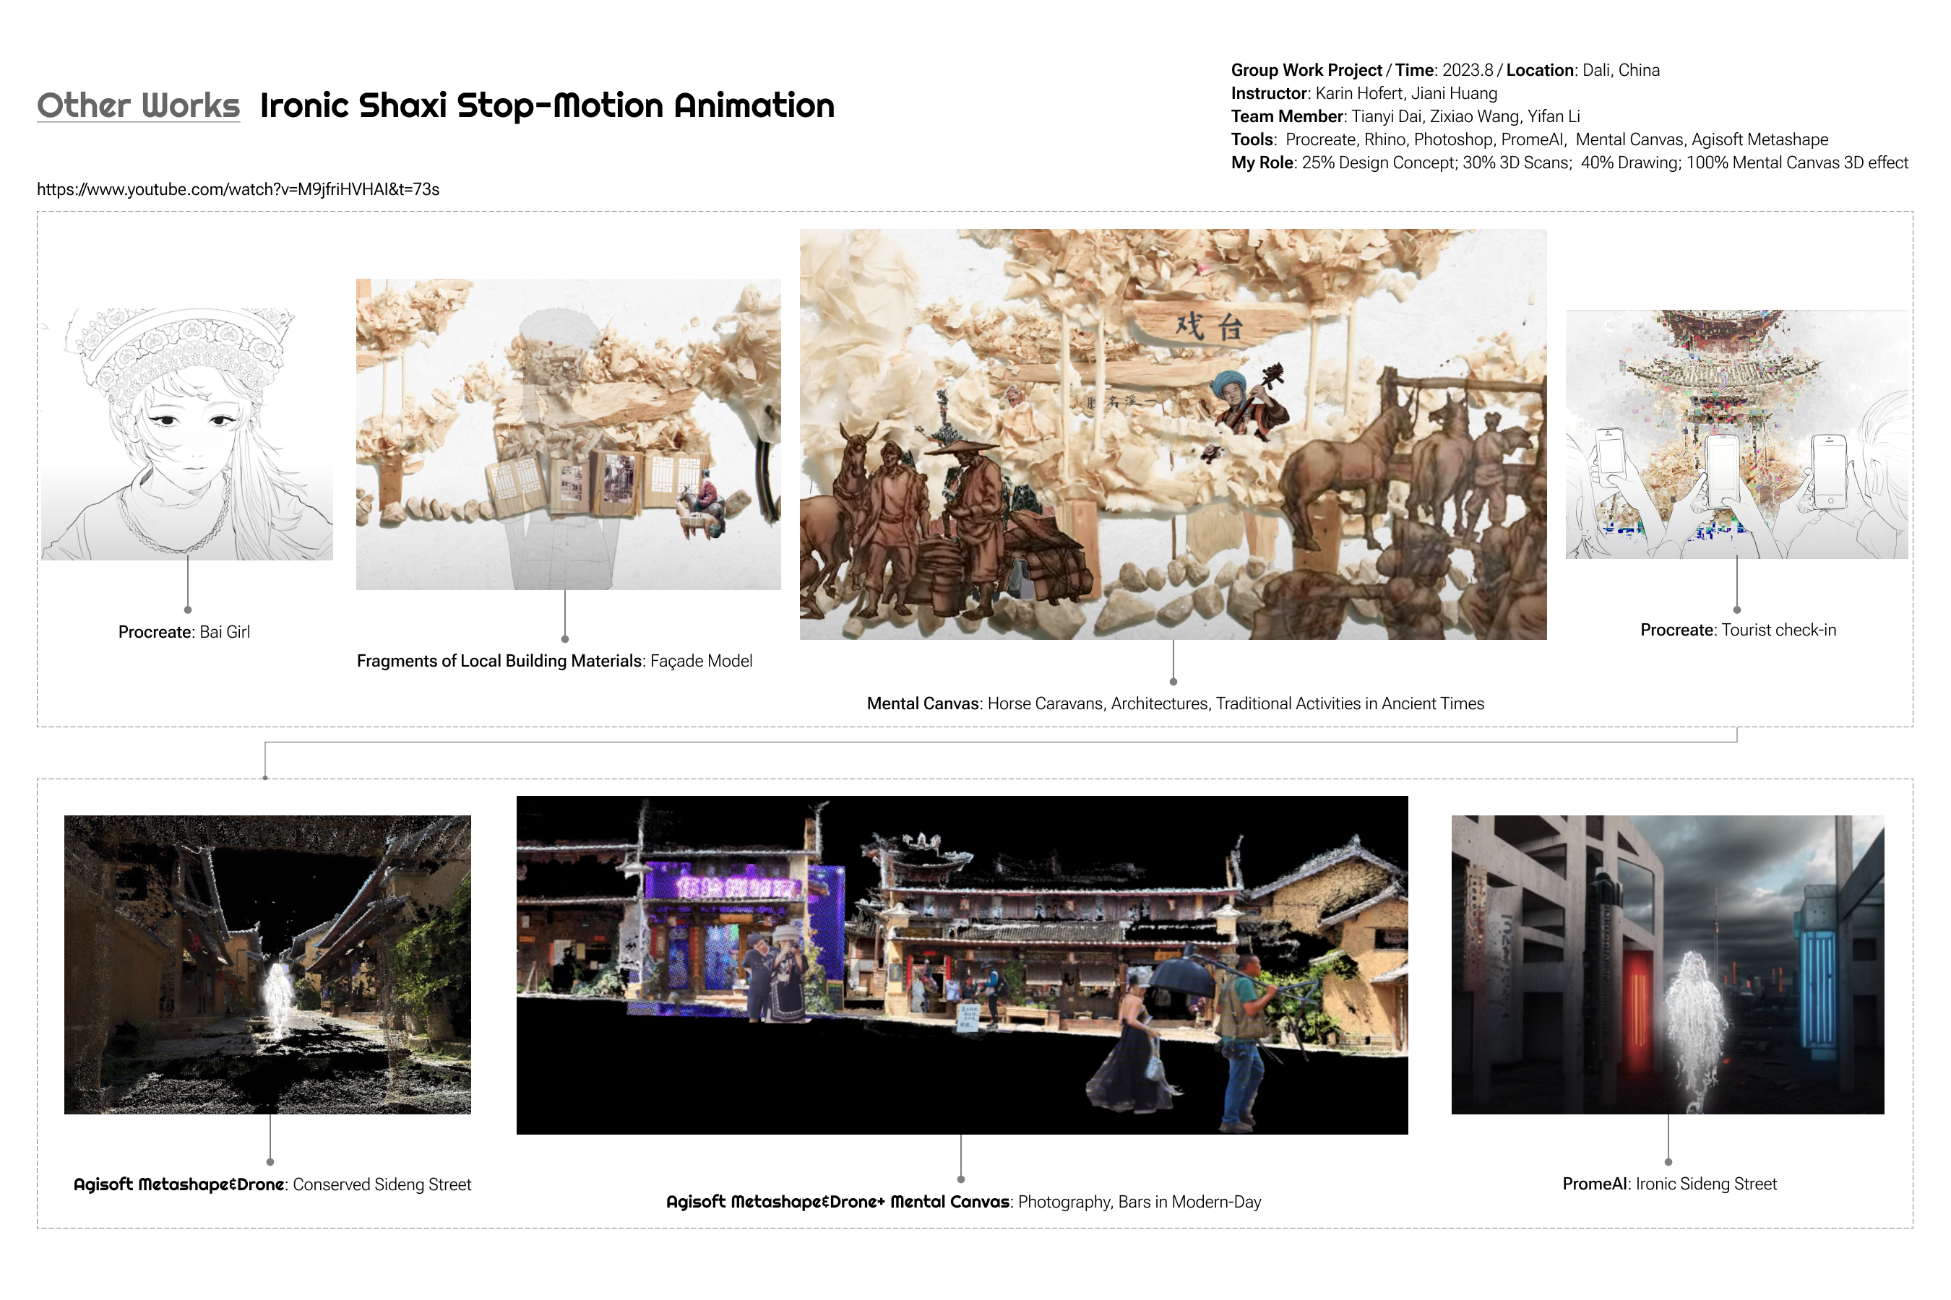Open the YouTube video link
The image size is (1951, 1300).
point(238,190)
